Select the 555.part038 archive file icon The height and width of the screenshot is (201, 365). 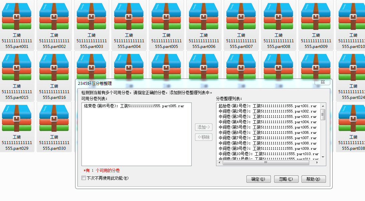[x=352, y=118]
